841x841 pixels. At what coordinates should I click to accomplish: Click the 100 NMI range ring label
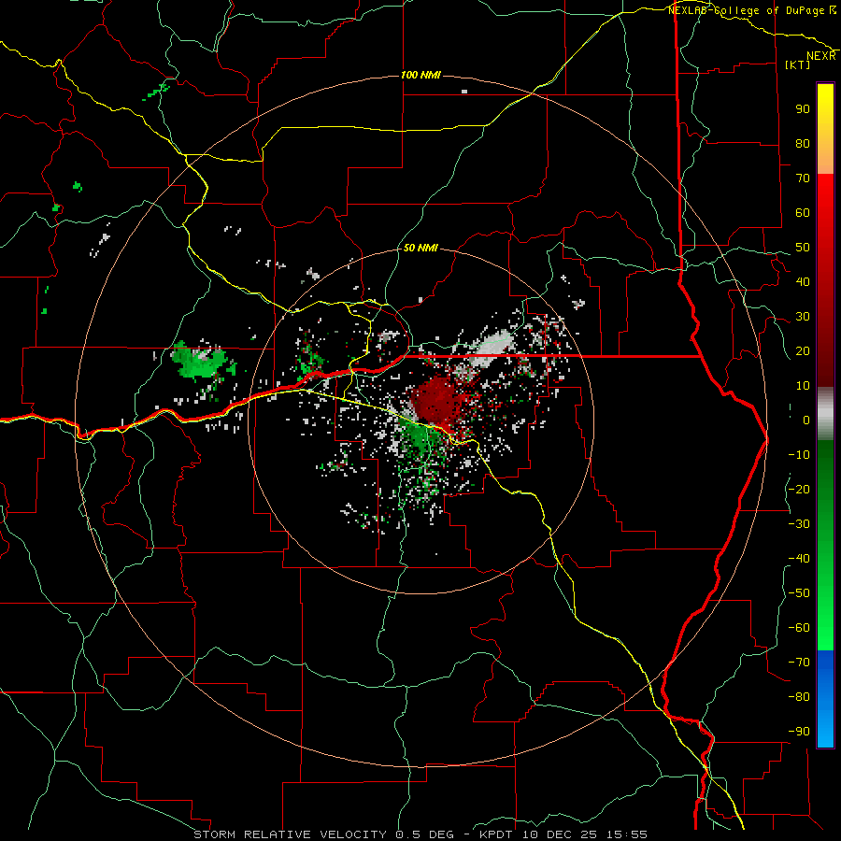pos(420,75)
